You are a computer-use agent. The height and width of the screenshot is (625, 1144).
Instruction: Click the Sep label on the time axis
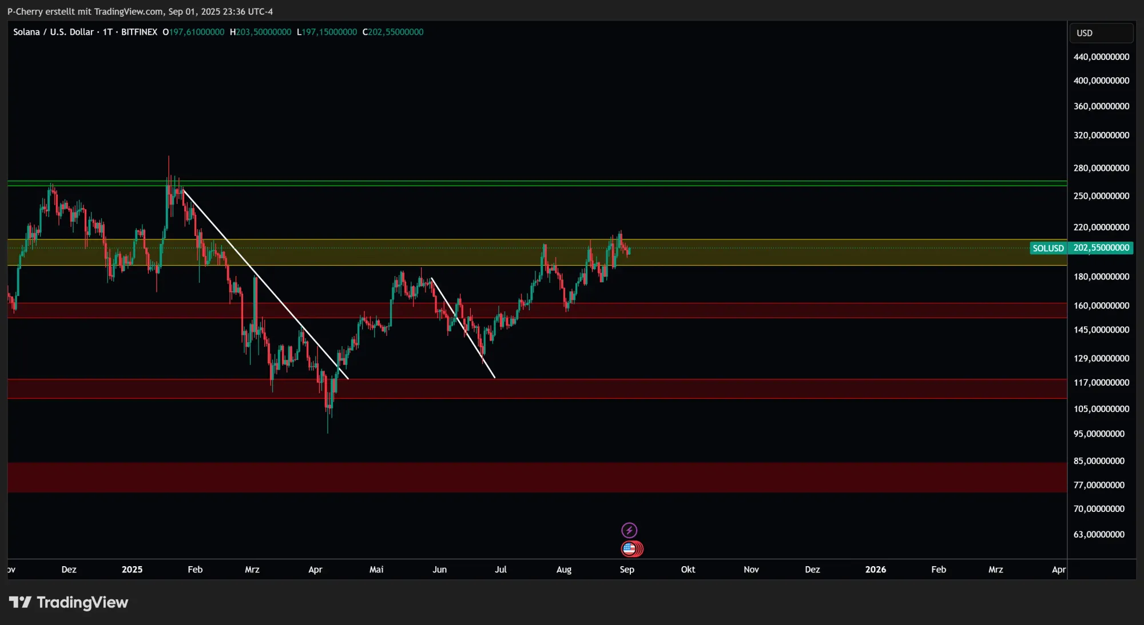click(x=627, y=570)
